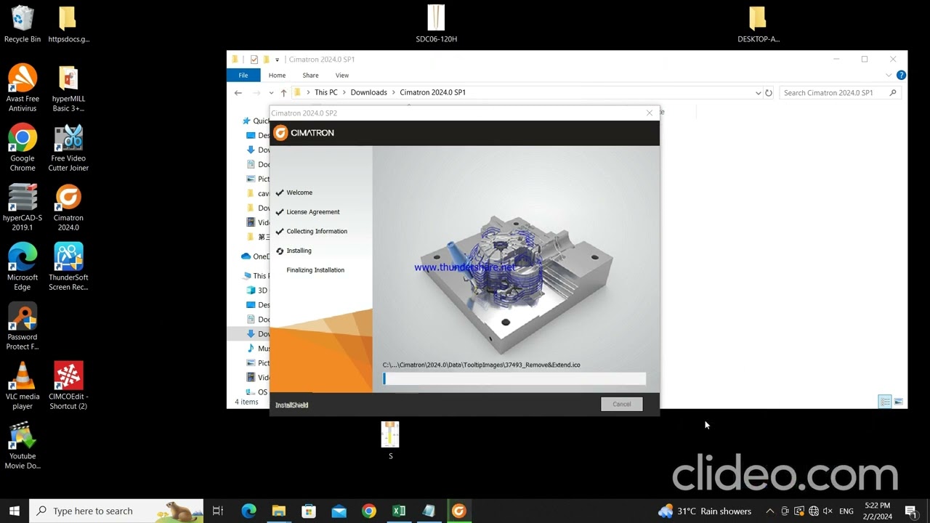Open Chrome from the taskbar
930x523 pixels.
[x=369, y=511]
